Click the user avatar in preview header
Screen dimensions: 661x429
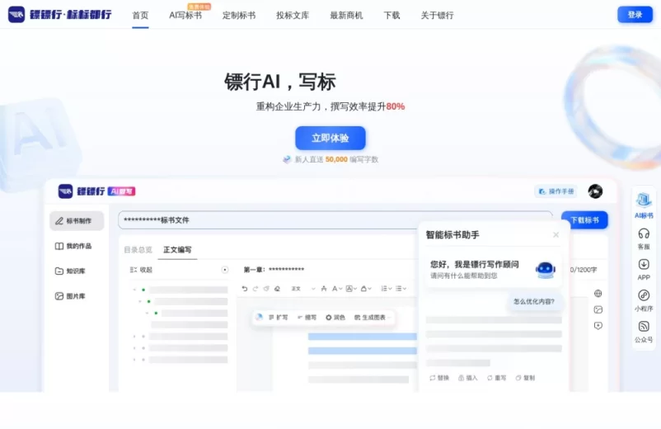tap(595, 191)
